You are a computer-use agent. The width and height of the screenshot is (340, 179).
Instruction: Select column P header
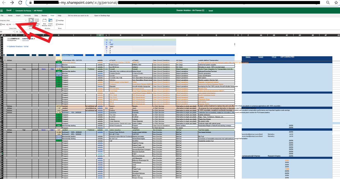click(x=187, y=35)
